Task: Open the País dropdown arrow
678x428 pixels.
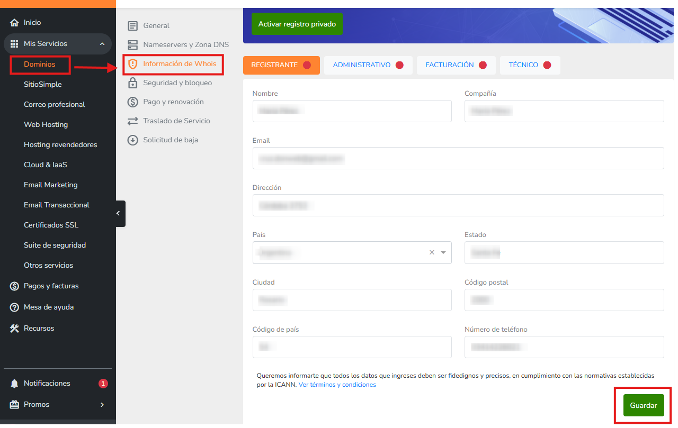Action: click(x=443, y=252)
